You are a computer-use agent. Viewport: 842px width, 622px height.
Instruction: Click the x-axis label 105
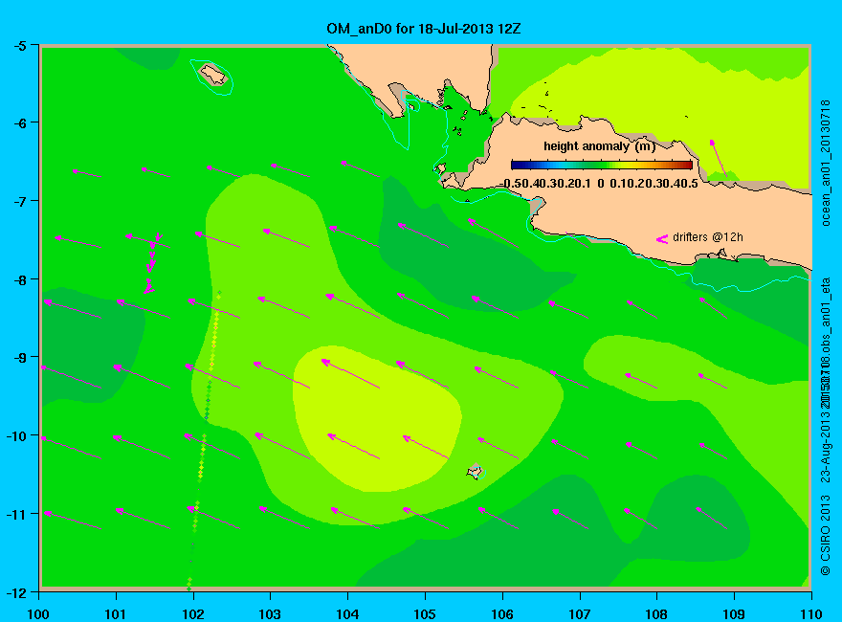[425, 613]
